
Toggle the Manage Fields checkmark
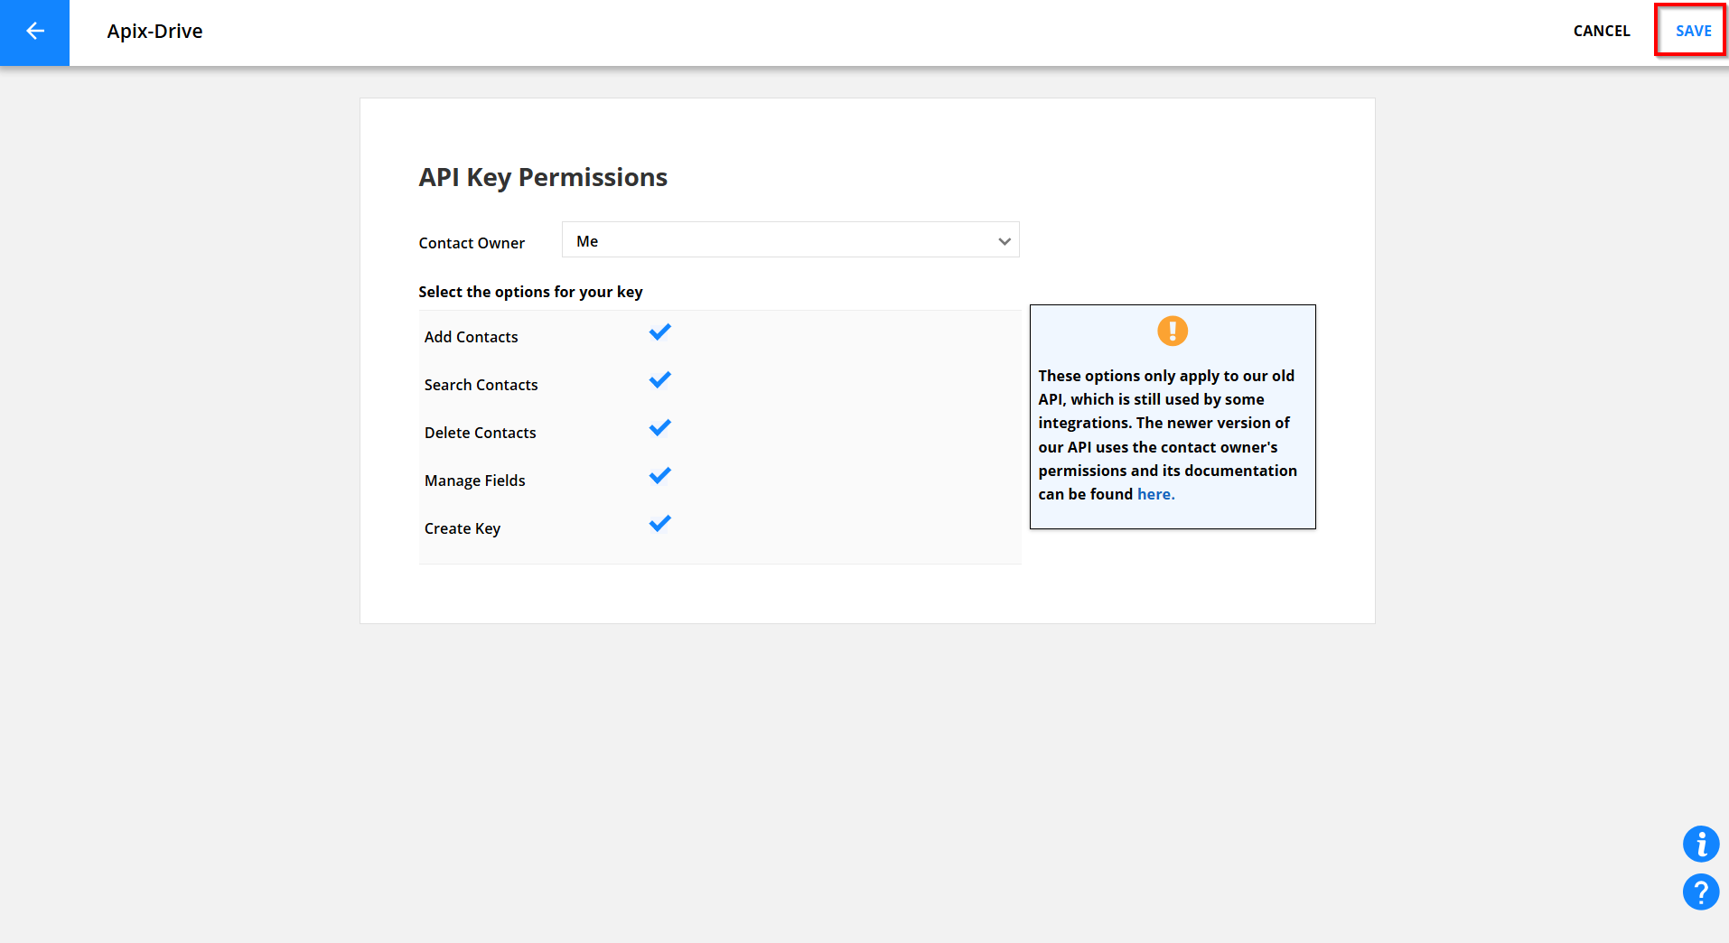[659, 476]
